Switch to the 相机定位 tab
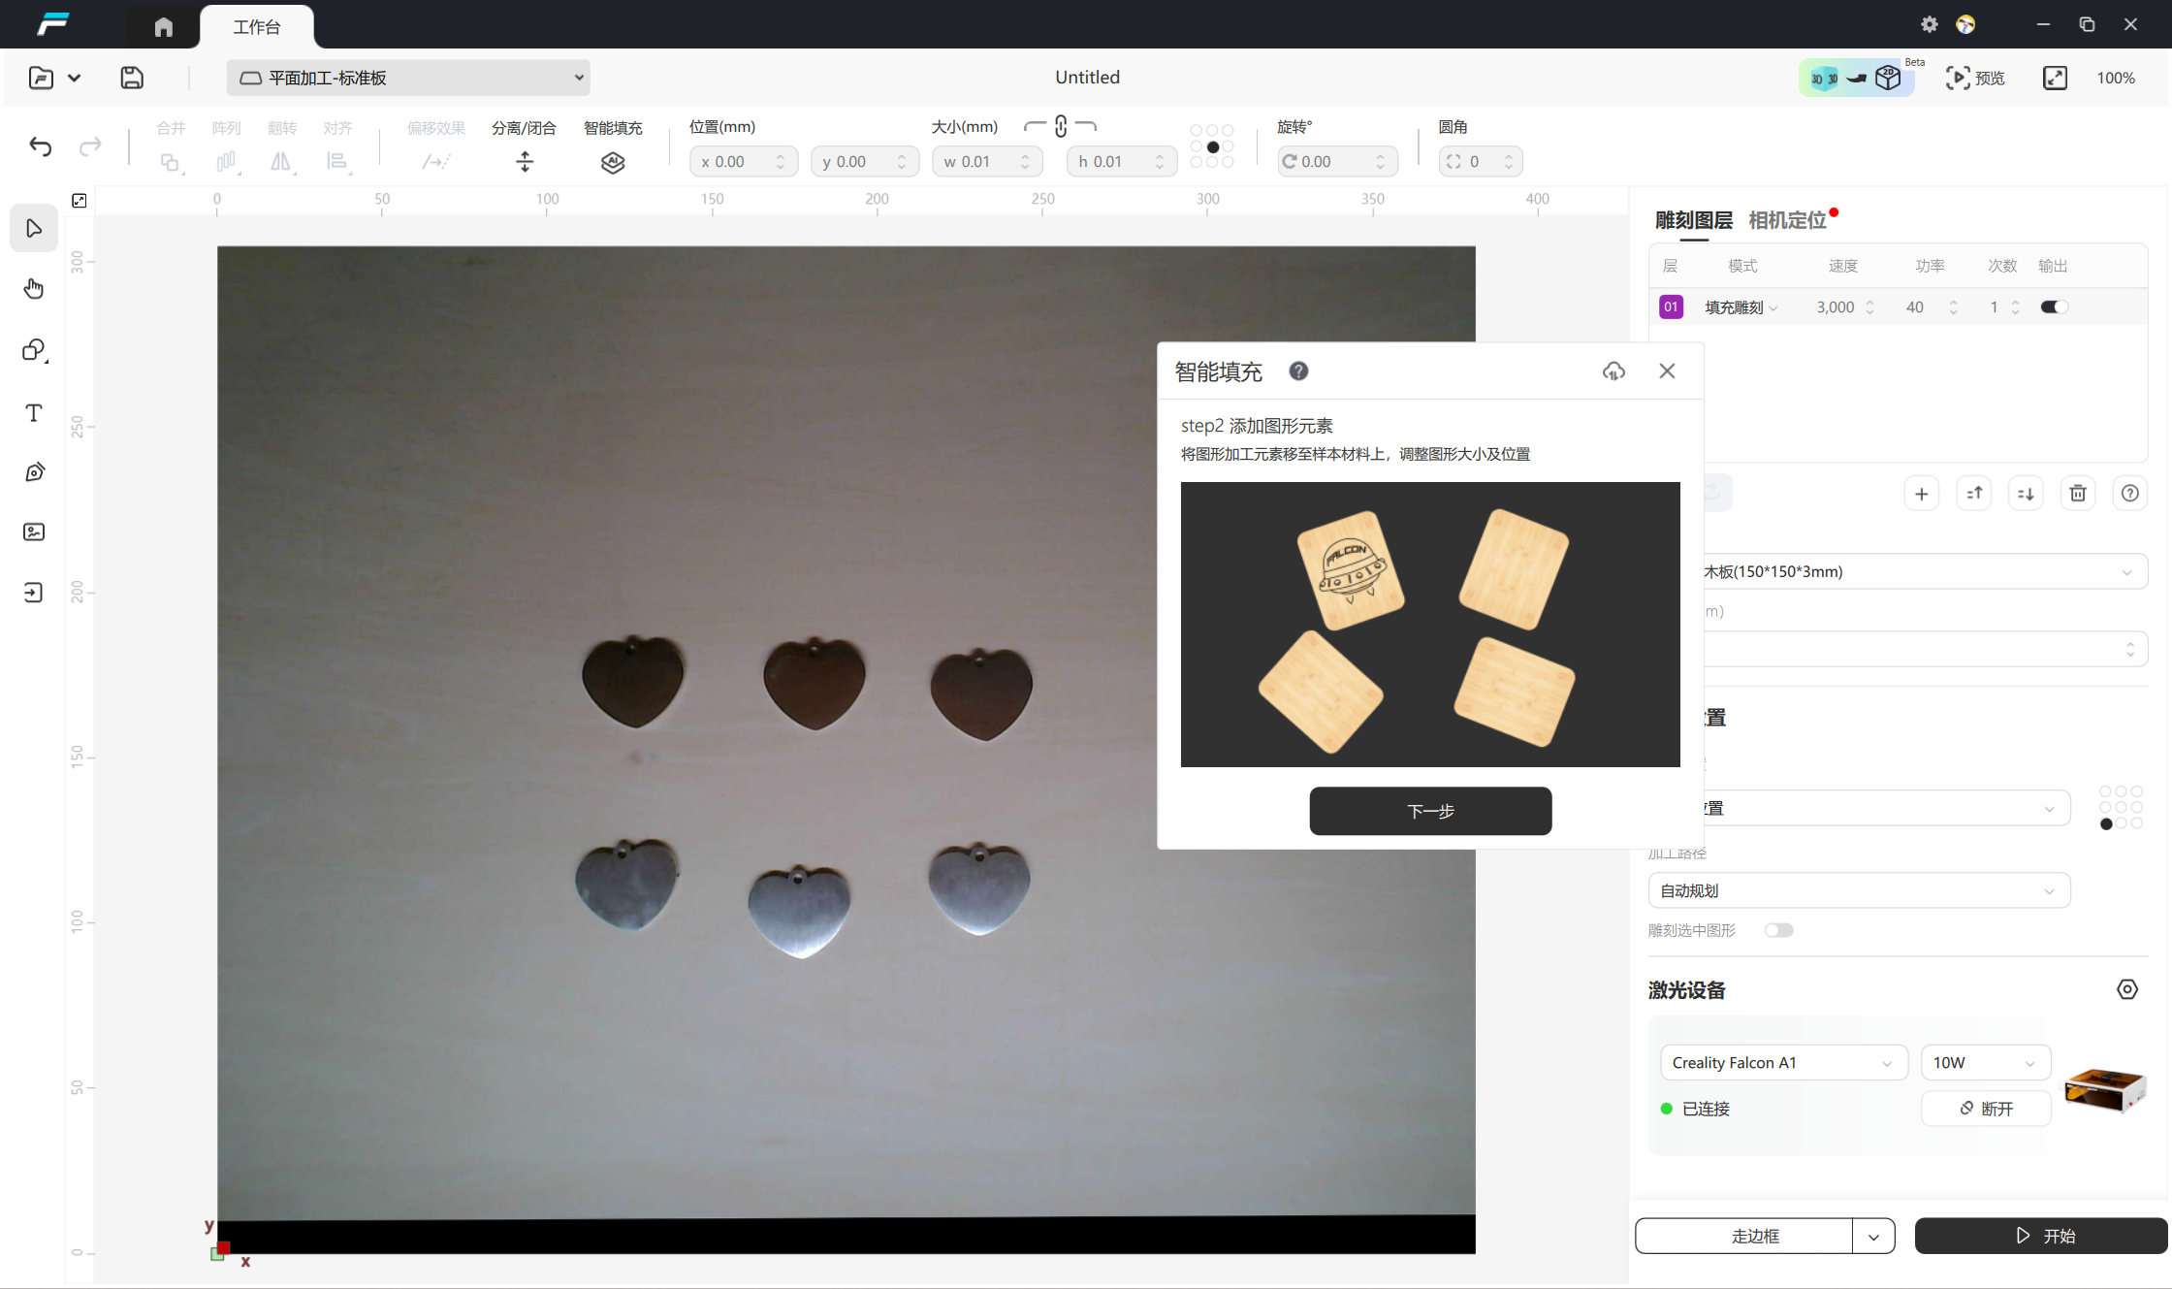The height and width of the screenshot is (1289, 2172). 1787,220
